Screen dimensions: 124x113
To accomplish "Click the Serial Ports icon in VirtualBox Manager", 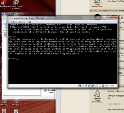I will click(46, 90).
